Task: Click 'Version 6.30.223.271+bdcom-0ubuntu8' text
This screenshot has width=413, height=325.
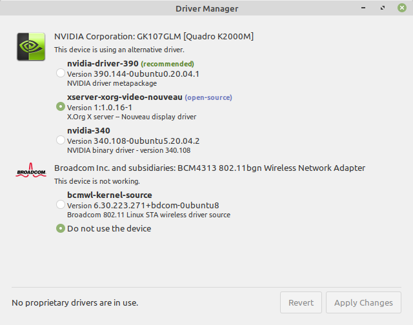Action: click(143, 206)
